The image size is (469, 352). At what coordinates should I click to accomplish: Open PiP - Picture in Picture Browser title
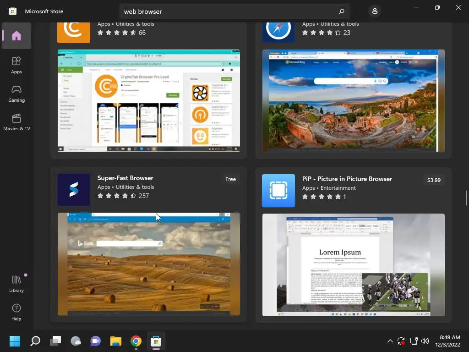click(347, 179)
